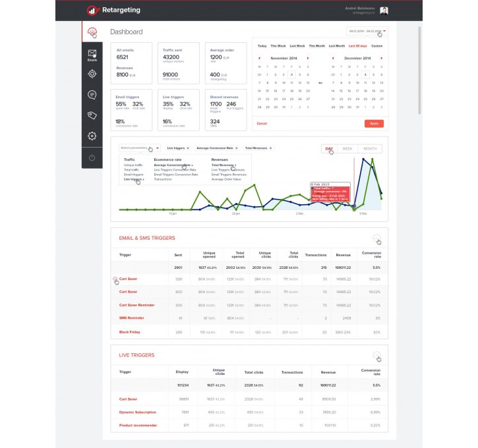Screen dimensions: 478x448
Task: Switch chart to WEEK view
Action: coord(347,149)
